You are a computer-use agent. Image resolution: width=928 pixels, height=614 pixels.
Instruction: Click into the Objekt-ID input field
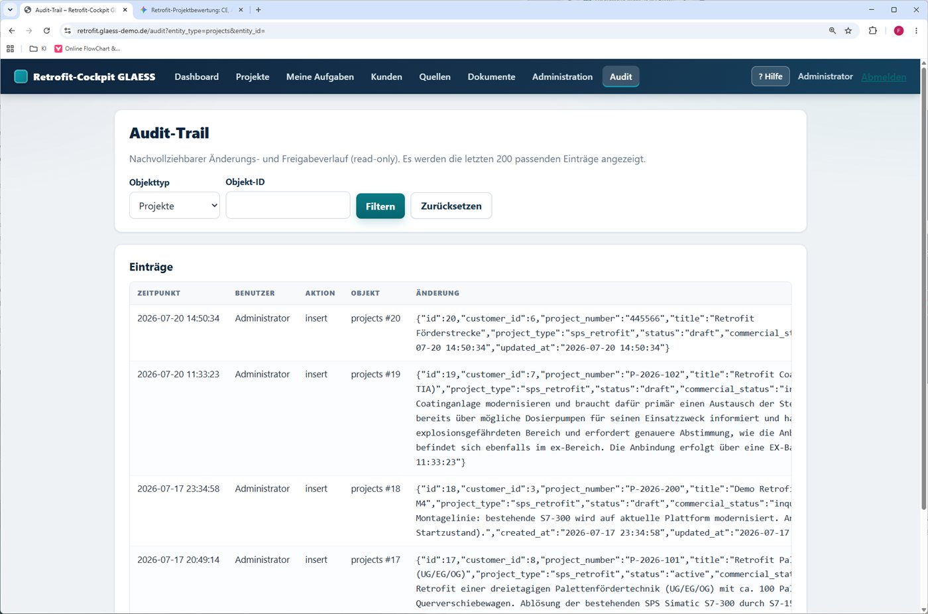click(x=288, y=205)
